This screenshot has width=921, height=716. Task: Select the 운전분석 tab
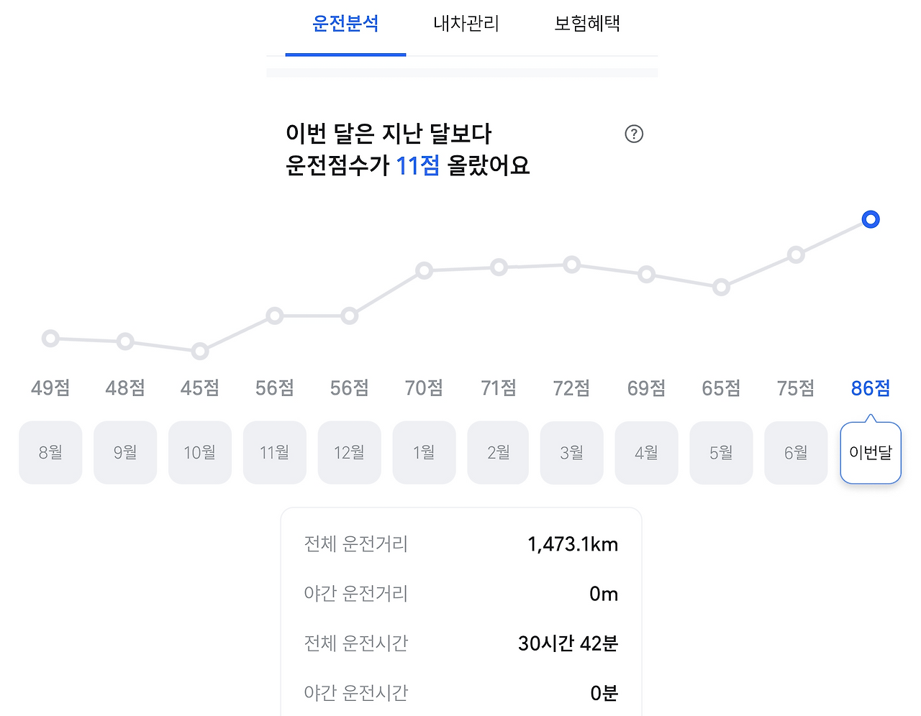point(346,24)
